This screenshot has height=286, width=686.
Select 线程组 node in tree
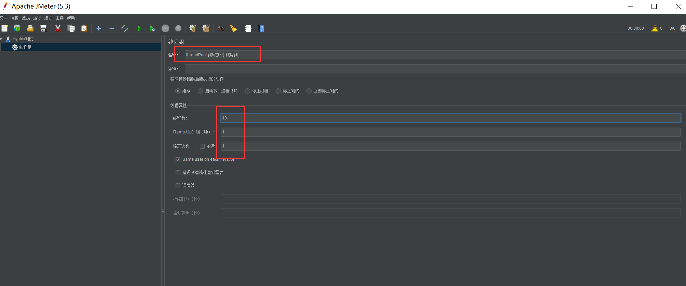coord(25,47)
